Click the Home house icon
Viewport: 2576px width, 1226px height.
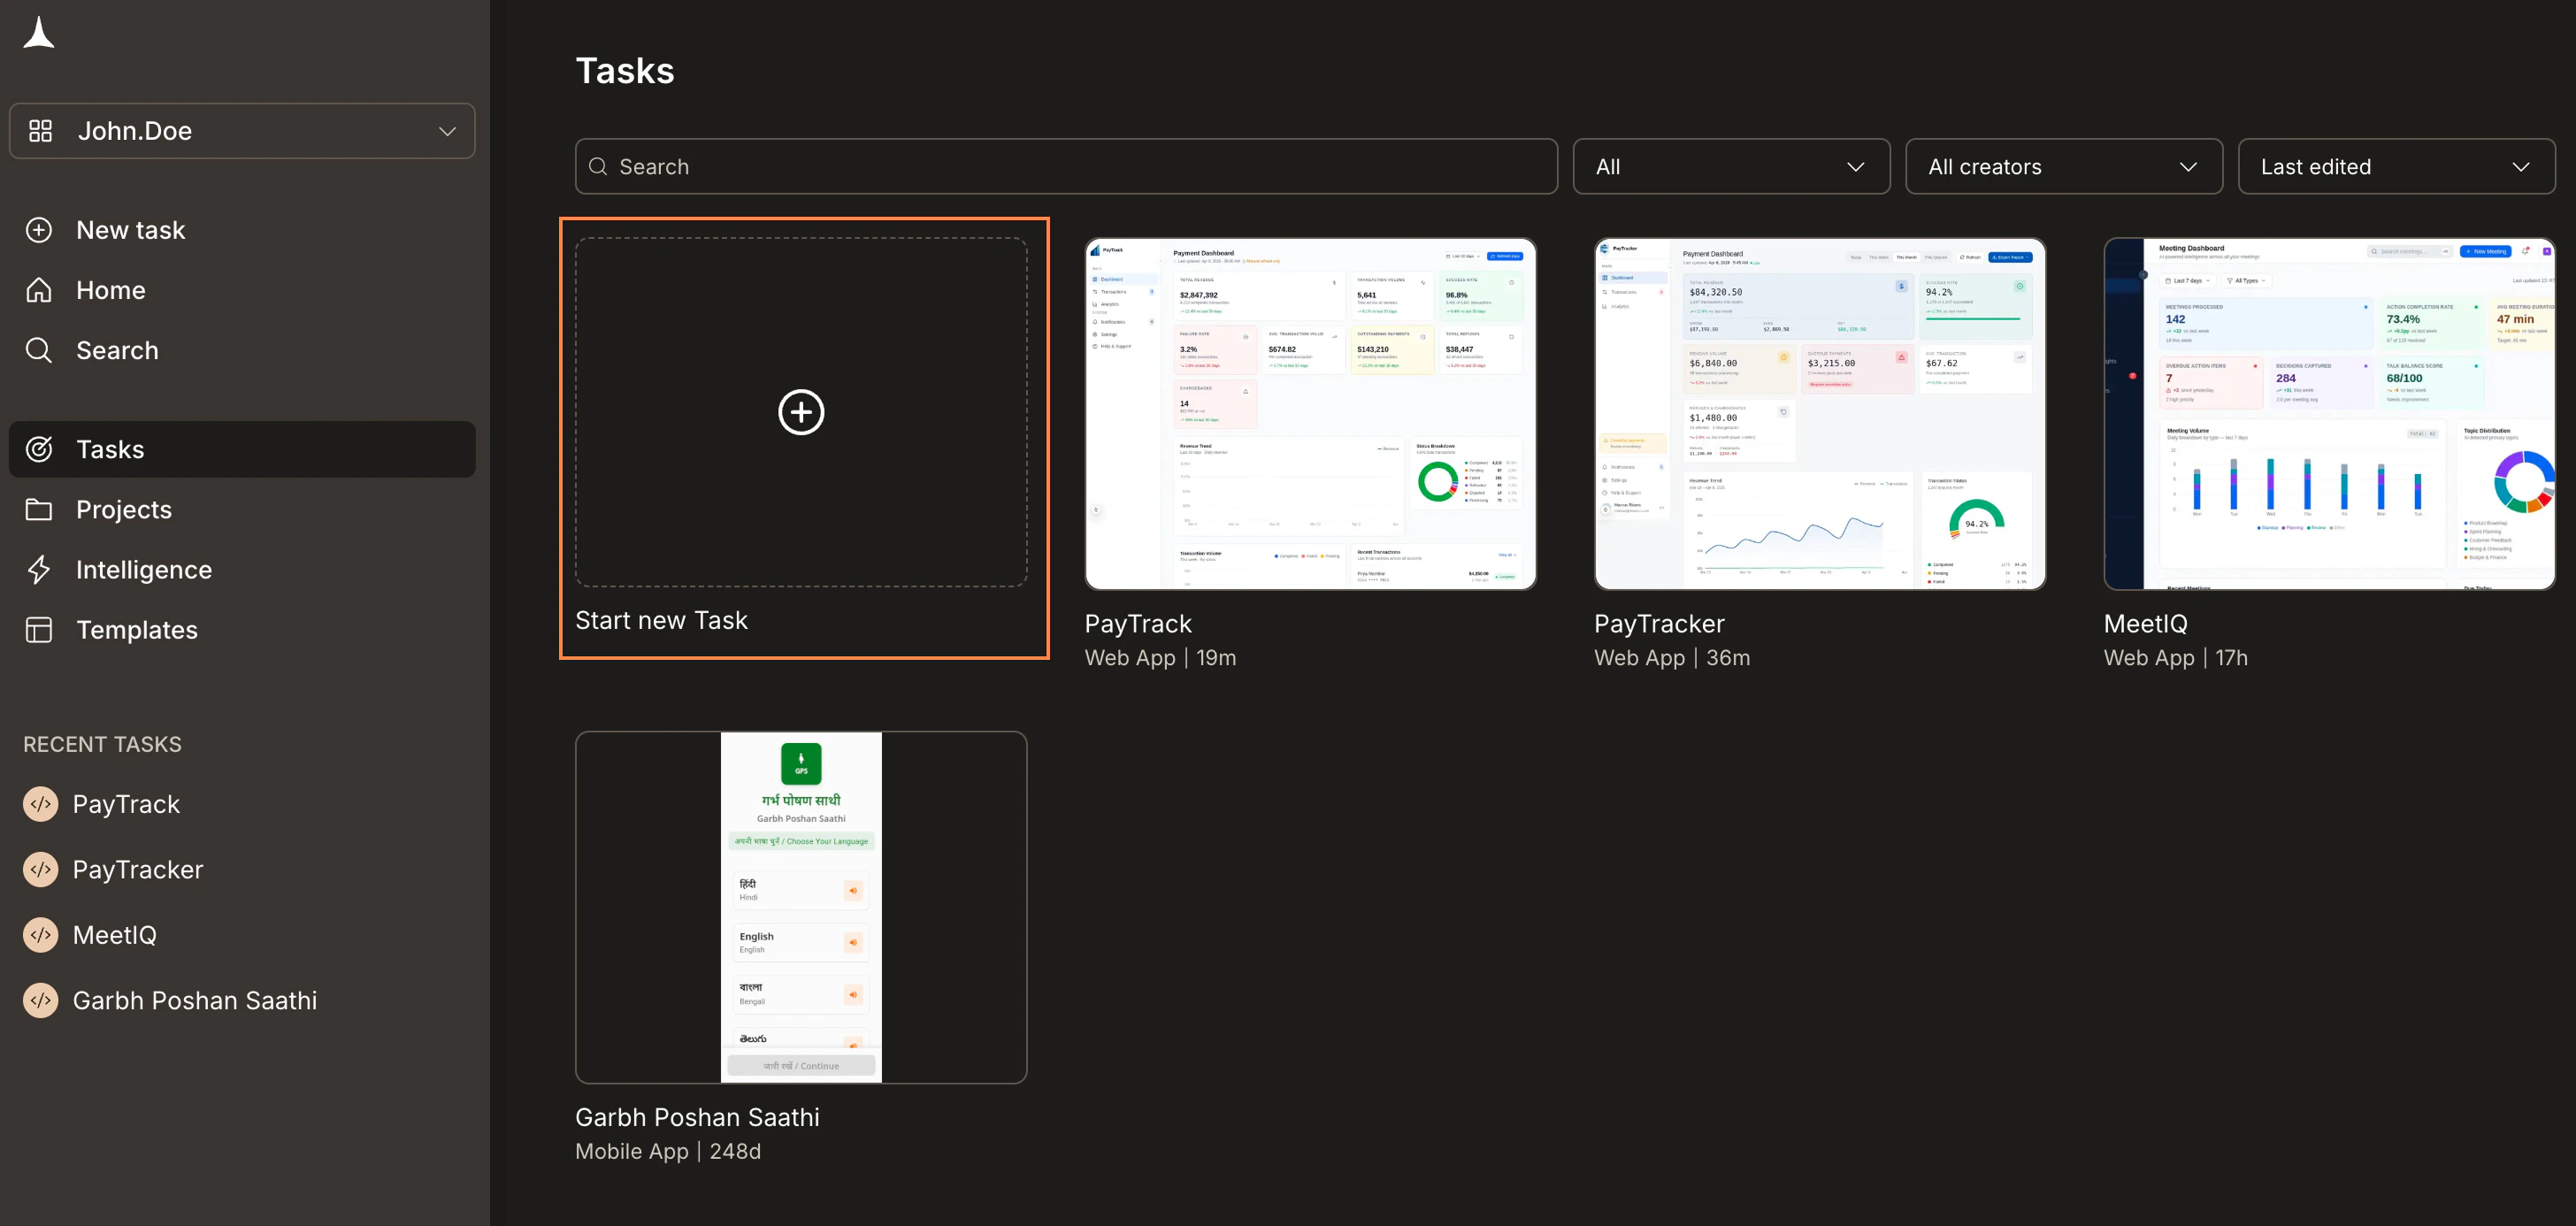[x=39, y=290]
